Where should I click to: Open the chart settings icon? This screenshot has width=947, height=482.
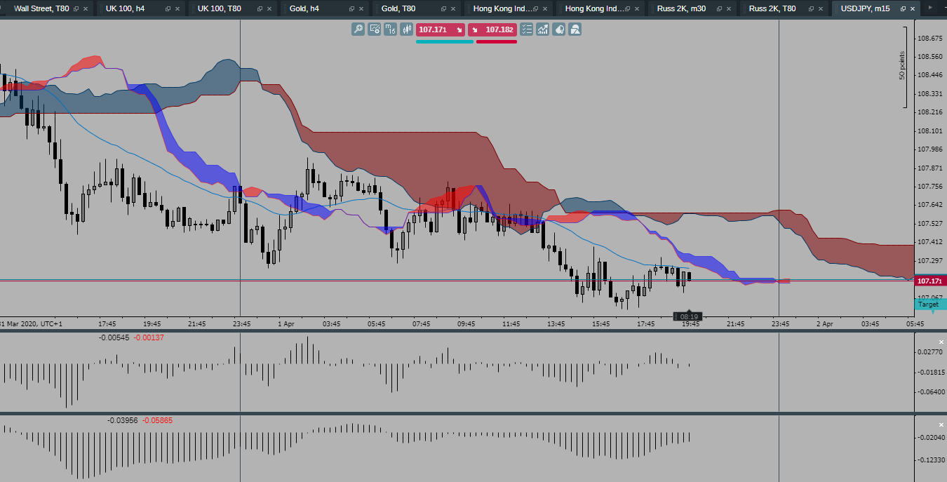(374, 29)
